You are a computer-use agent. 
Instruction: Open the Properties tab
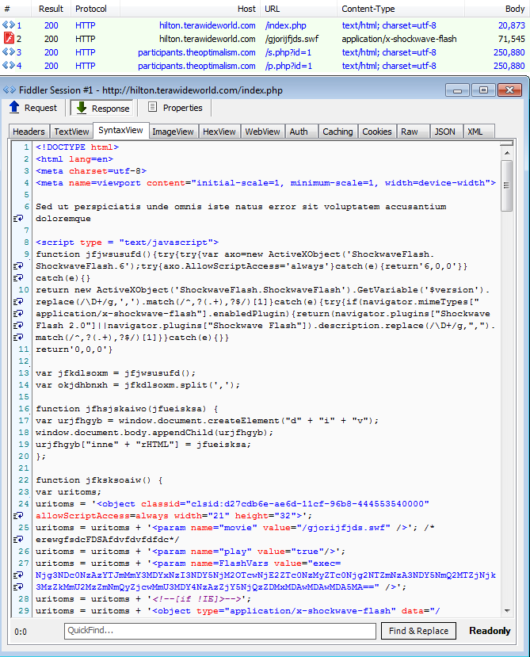[x=175, y=108]
